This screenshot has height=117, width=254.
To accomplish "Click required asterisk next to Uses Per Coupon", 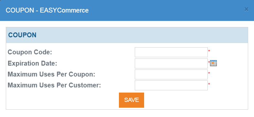I will (209, 73).
